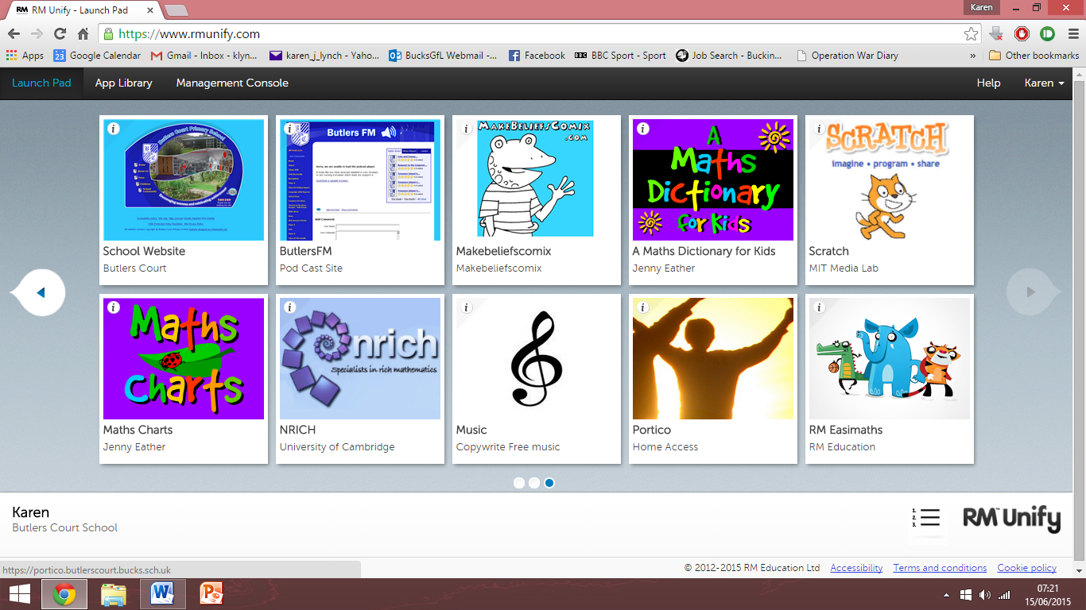The image size is (1086, 610).
Task: Bookmark this page with the star icon
Action: 971,34
